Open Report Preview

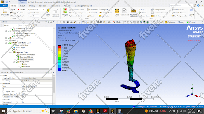(178, 13)
